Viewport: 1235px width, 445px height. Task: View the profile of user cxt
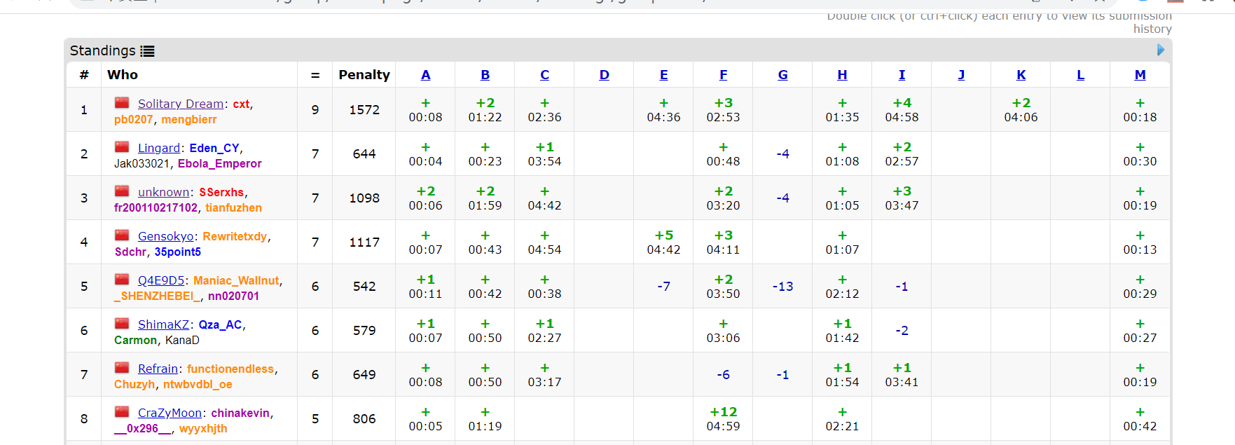click(241, 104)
